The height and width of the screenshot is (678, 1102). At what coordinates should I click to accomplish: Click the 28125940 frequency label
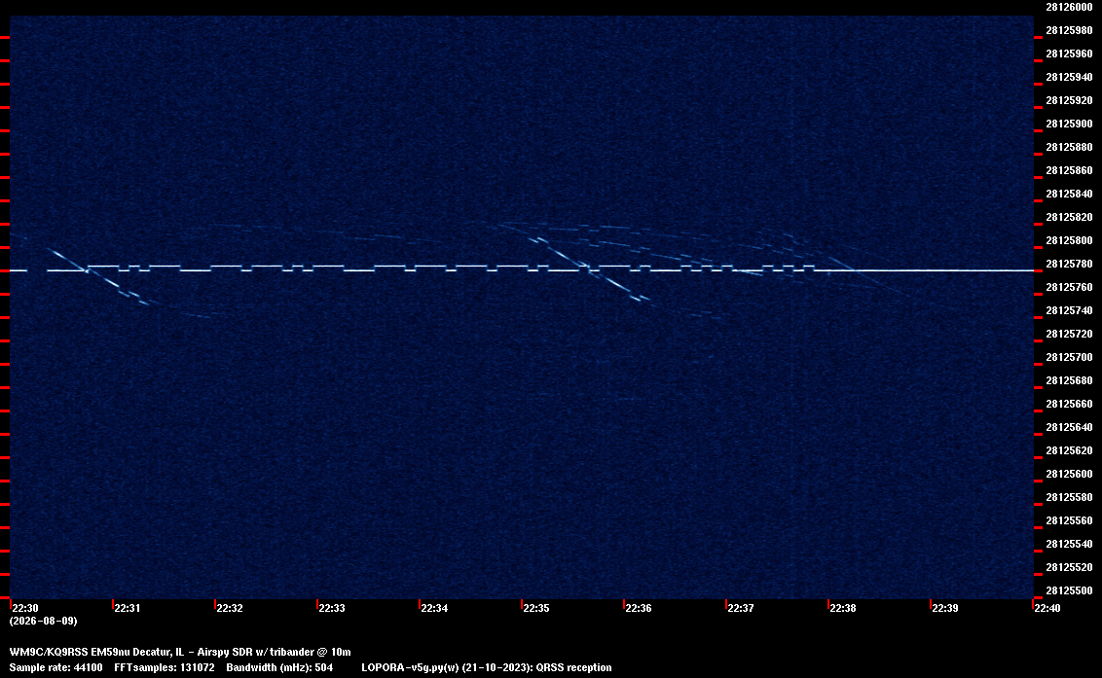tap(1069, 77)
